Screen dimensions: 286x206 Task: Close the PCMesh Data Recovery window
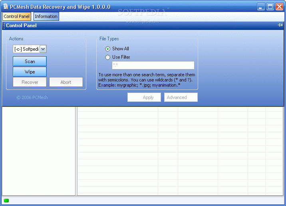pyautogui.click(x=279, y=7)
